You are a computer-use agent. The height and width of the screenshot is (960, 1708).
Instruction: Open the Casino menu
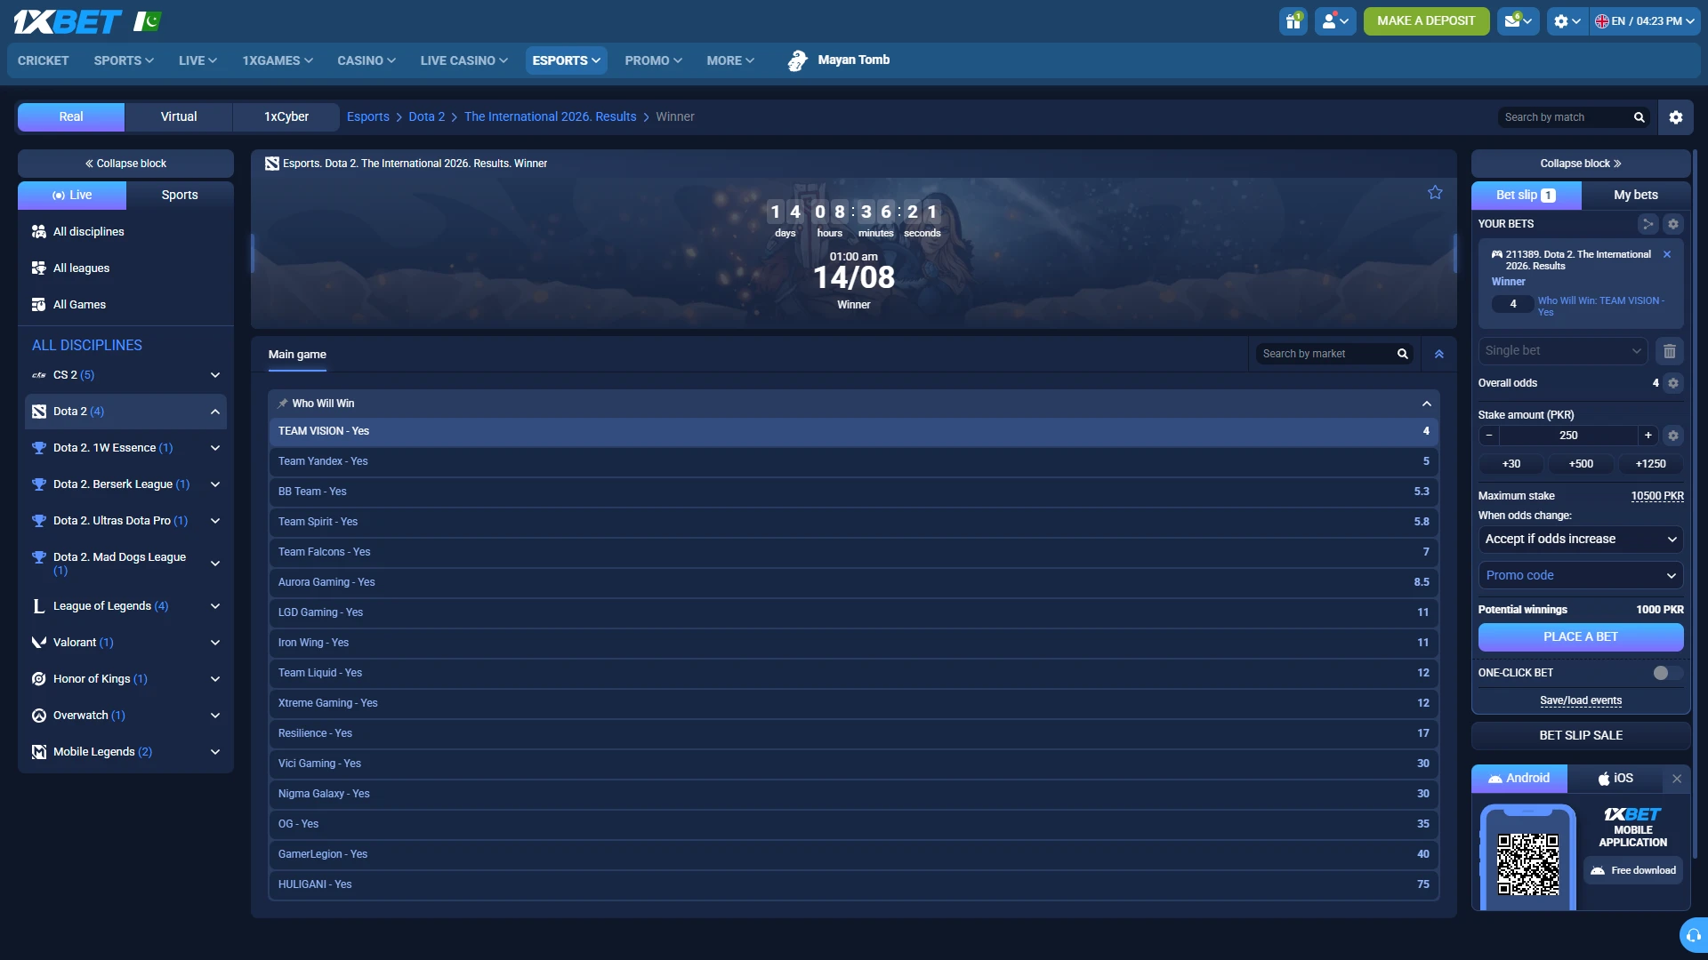pyautogui.click(x=367, y=60)
